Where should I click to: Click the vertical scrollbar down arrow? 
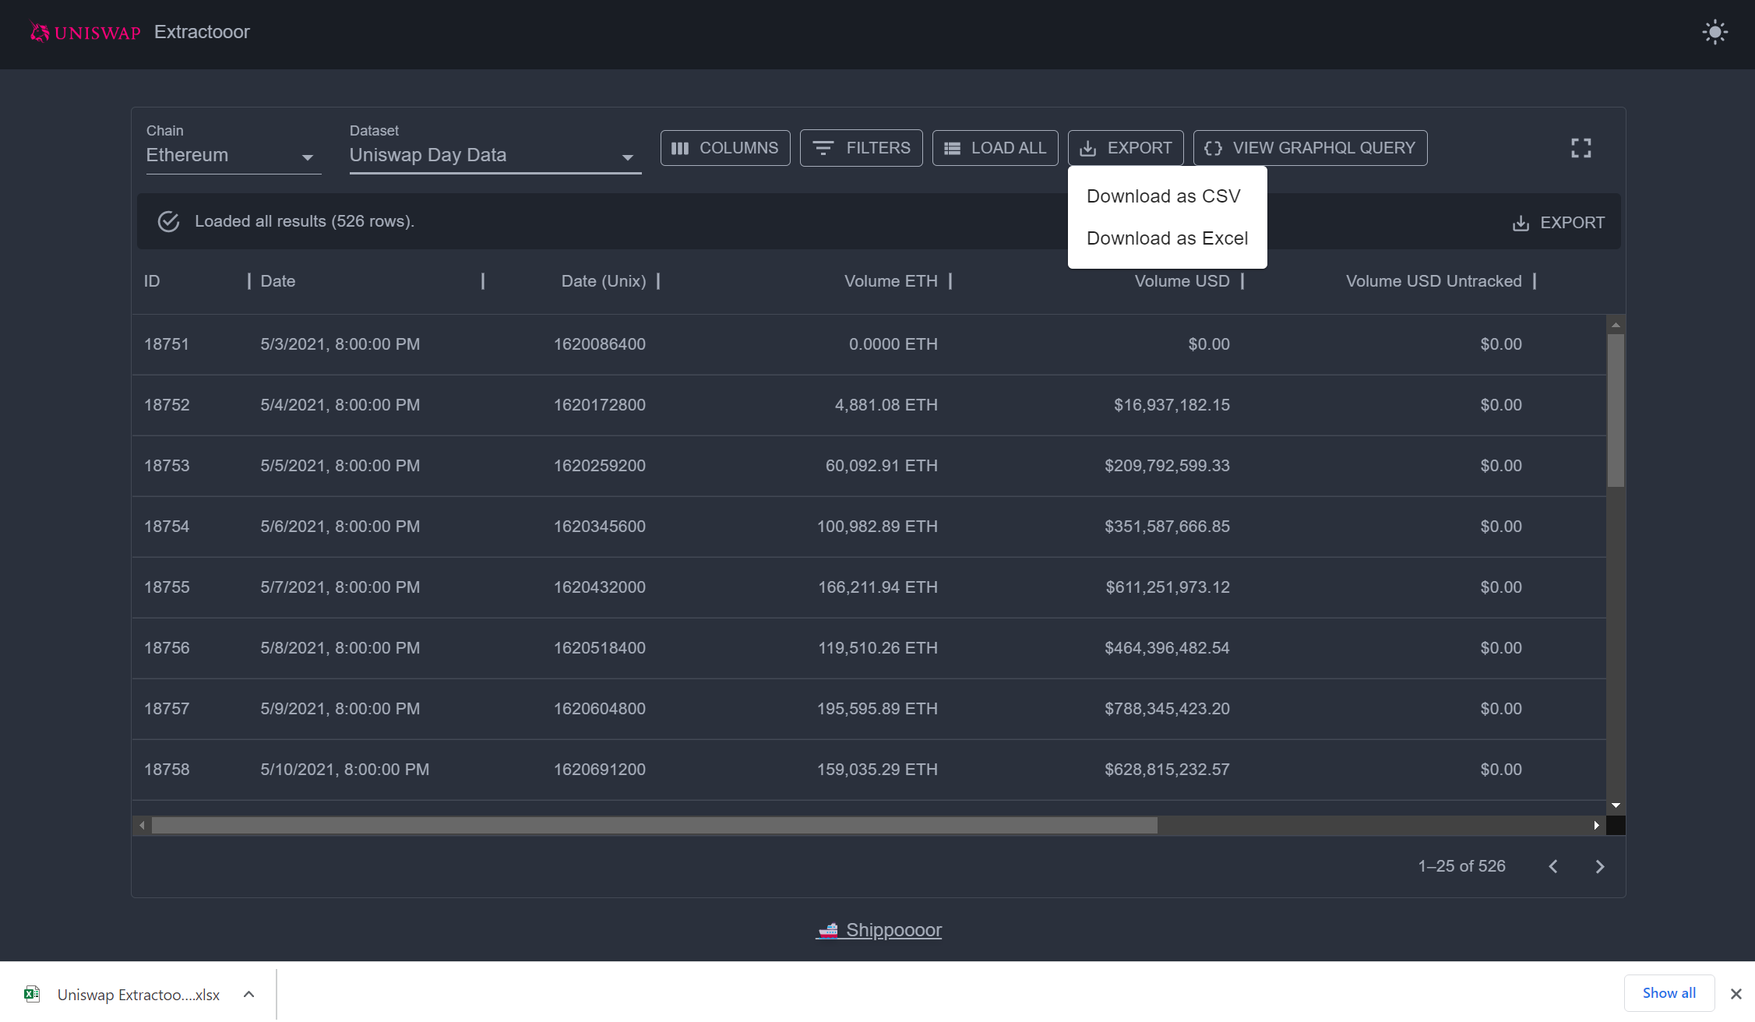[1616, 805]
